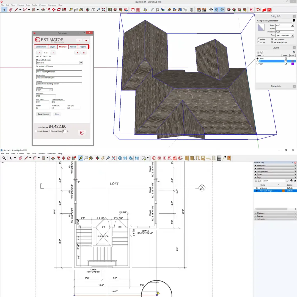
Task: Click the Vendor input field
Action: [59, 84]
